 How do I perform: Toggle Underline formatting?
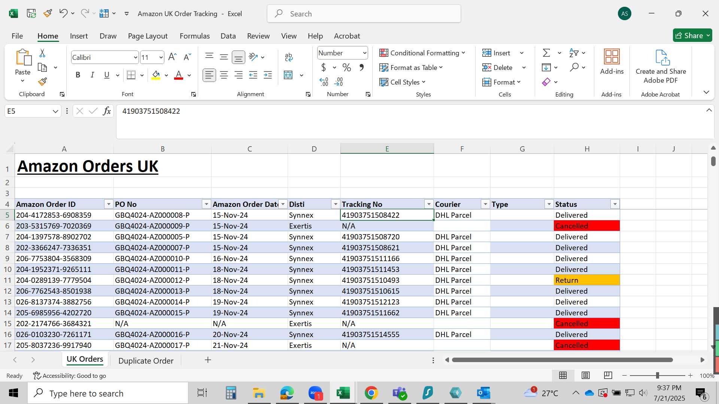pos(107,75)
